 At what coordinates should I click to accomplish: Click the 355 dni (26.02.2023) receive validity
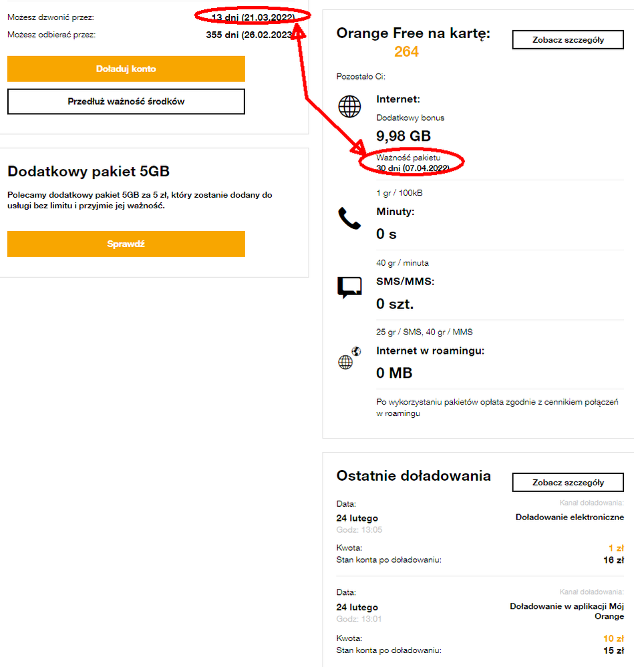(x=250, y=35)
